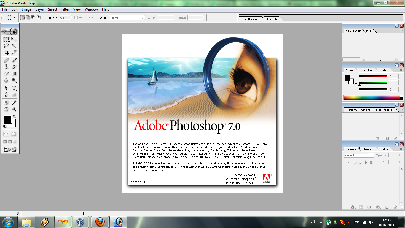This screenshot has height=228, width=405.
Task: Open the layer blend mode dropdown
Action: [358, 156]
